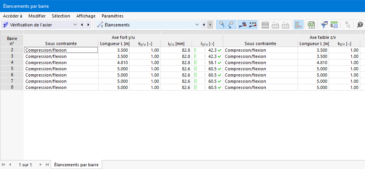The width and height of the screenshot is (365, 169).
Task: Select row header for barre 2
Action: click(12, 50)
